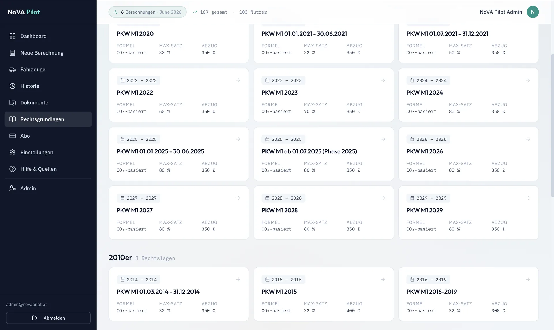Click the Fahrzeuge car icon
554x330 pixels.
(x=12, y=70)
